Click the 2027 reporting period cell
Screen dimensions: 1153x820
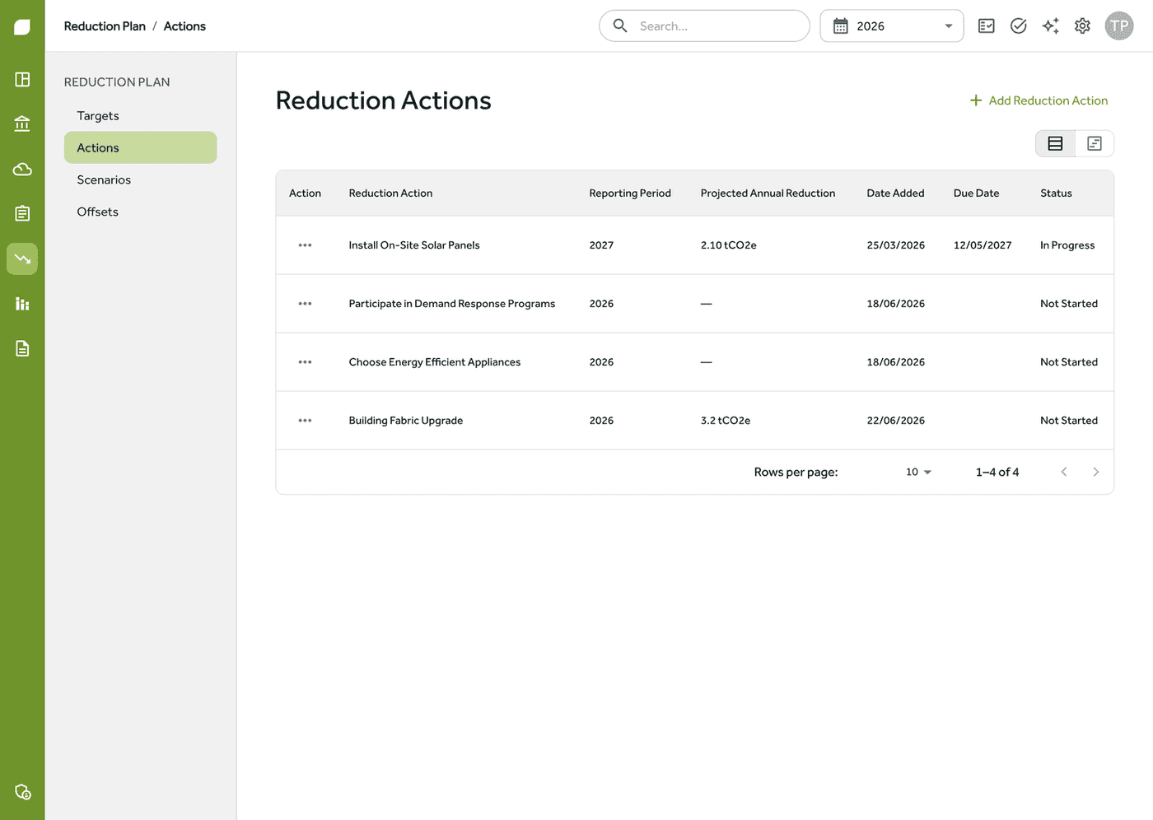(601, 245)
